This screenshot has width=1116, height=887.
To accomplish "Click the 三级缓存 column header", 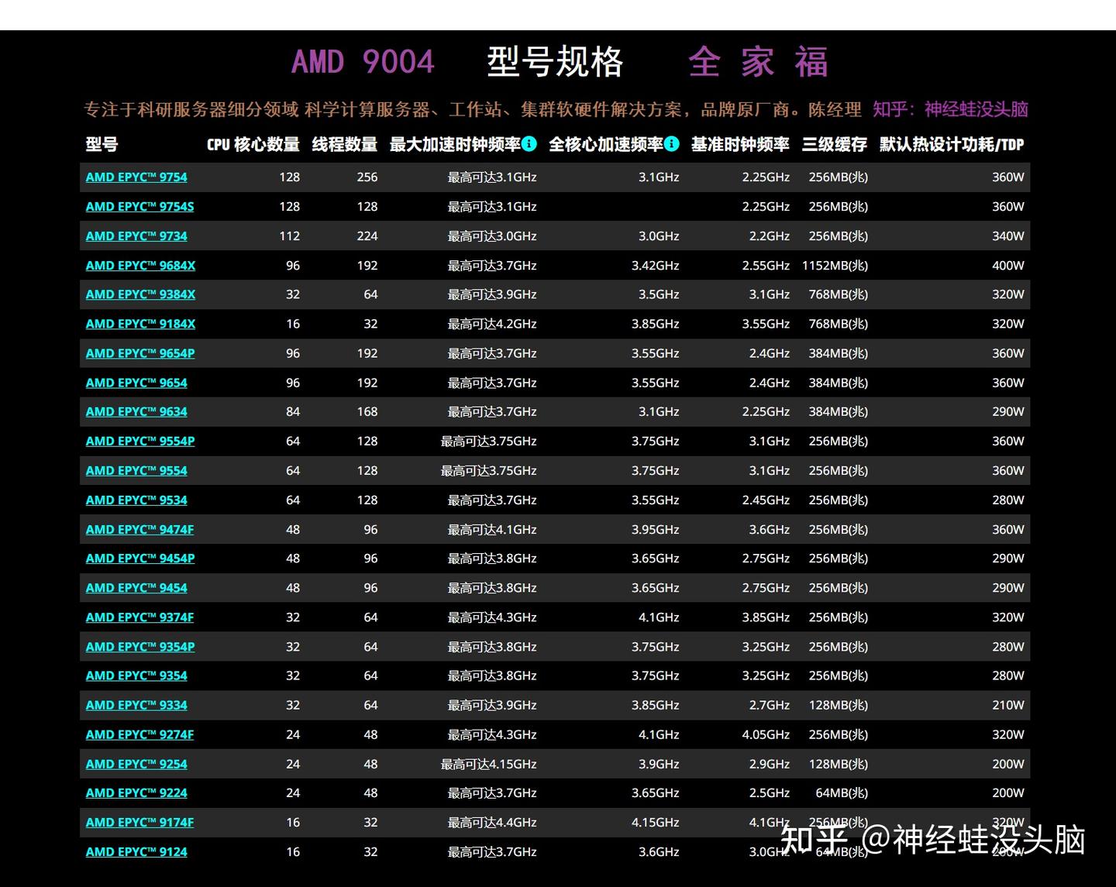I will click(x=834, y=145).
